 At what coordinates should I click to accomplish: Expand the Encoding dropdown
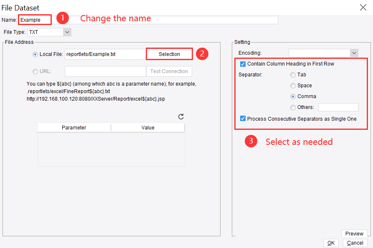click(x=354, y=53)
